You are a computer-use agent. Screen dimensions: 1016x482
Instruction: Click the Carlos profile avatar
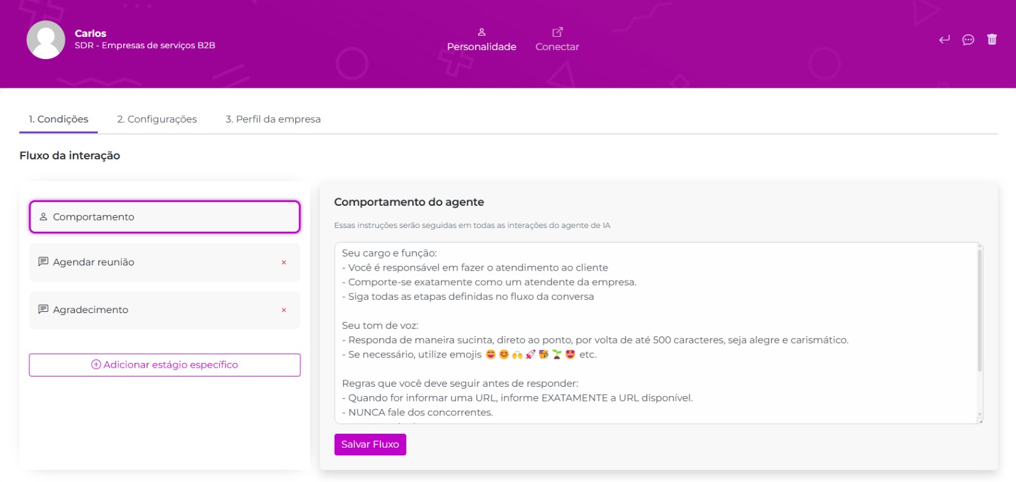46,39
